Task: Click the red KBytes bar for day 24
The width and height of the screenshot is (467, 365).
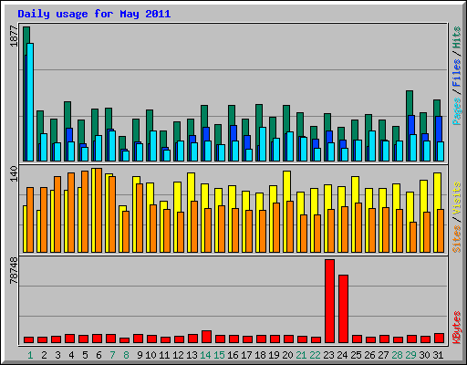Action: (343, 309)
